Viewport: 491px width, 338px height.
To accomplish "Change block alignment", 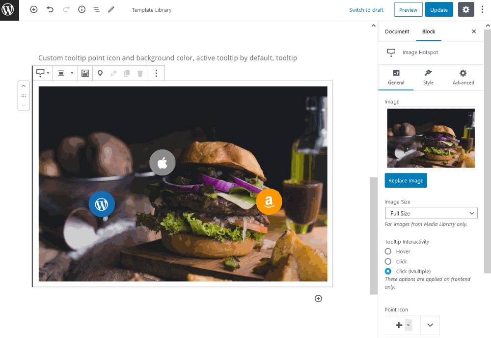I will click(x=65, y=73).
